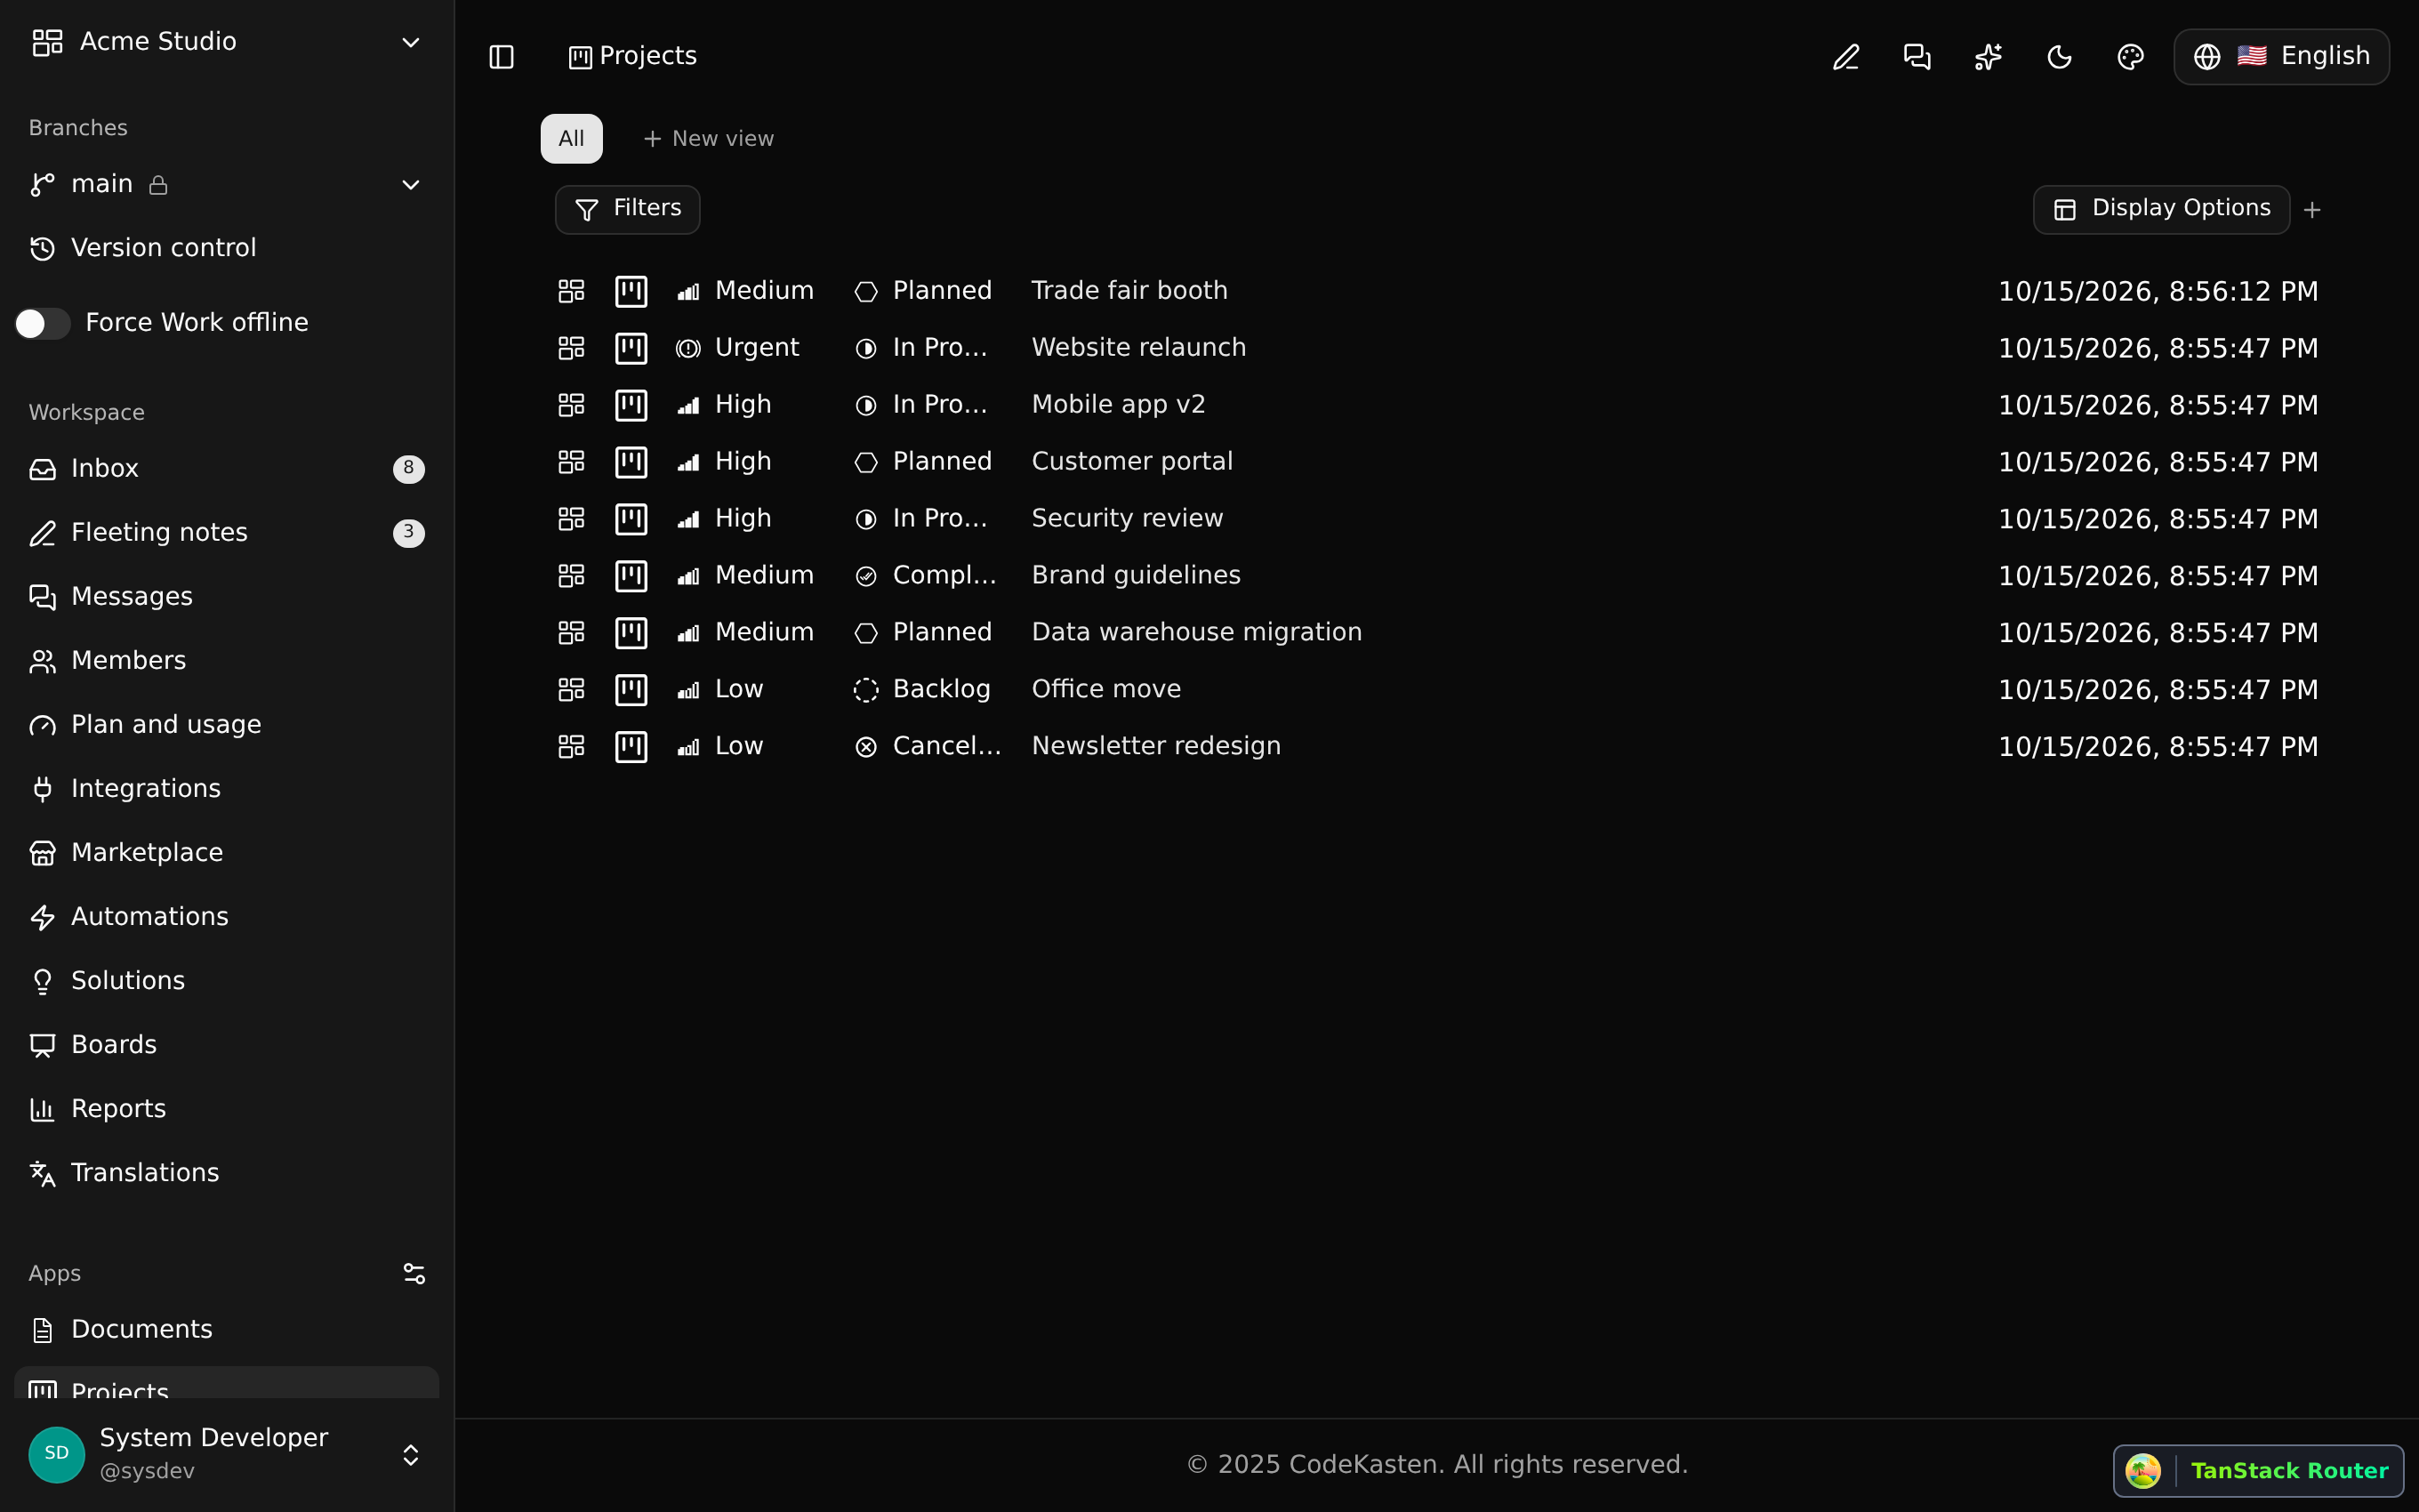
Task: Toggle the sidebar panel icon
Action: click(x=501, y=57)
